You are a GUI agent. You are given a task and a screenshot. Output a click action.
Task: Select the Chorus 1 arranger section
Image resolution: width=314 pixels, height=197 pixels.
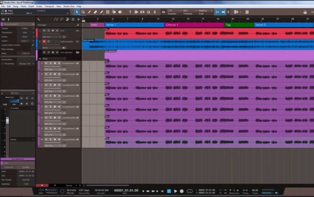(x=194, y=25)
